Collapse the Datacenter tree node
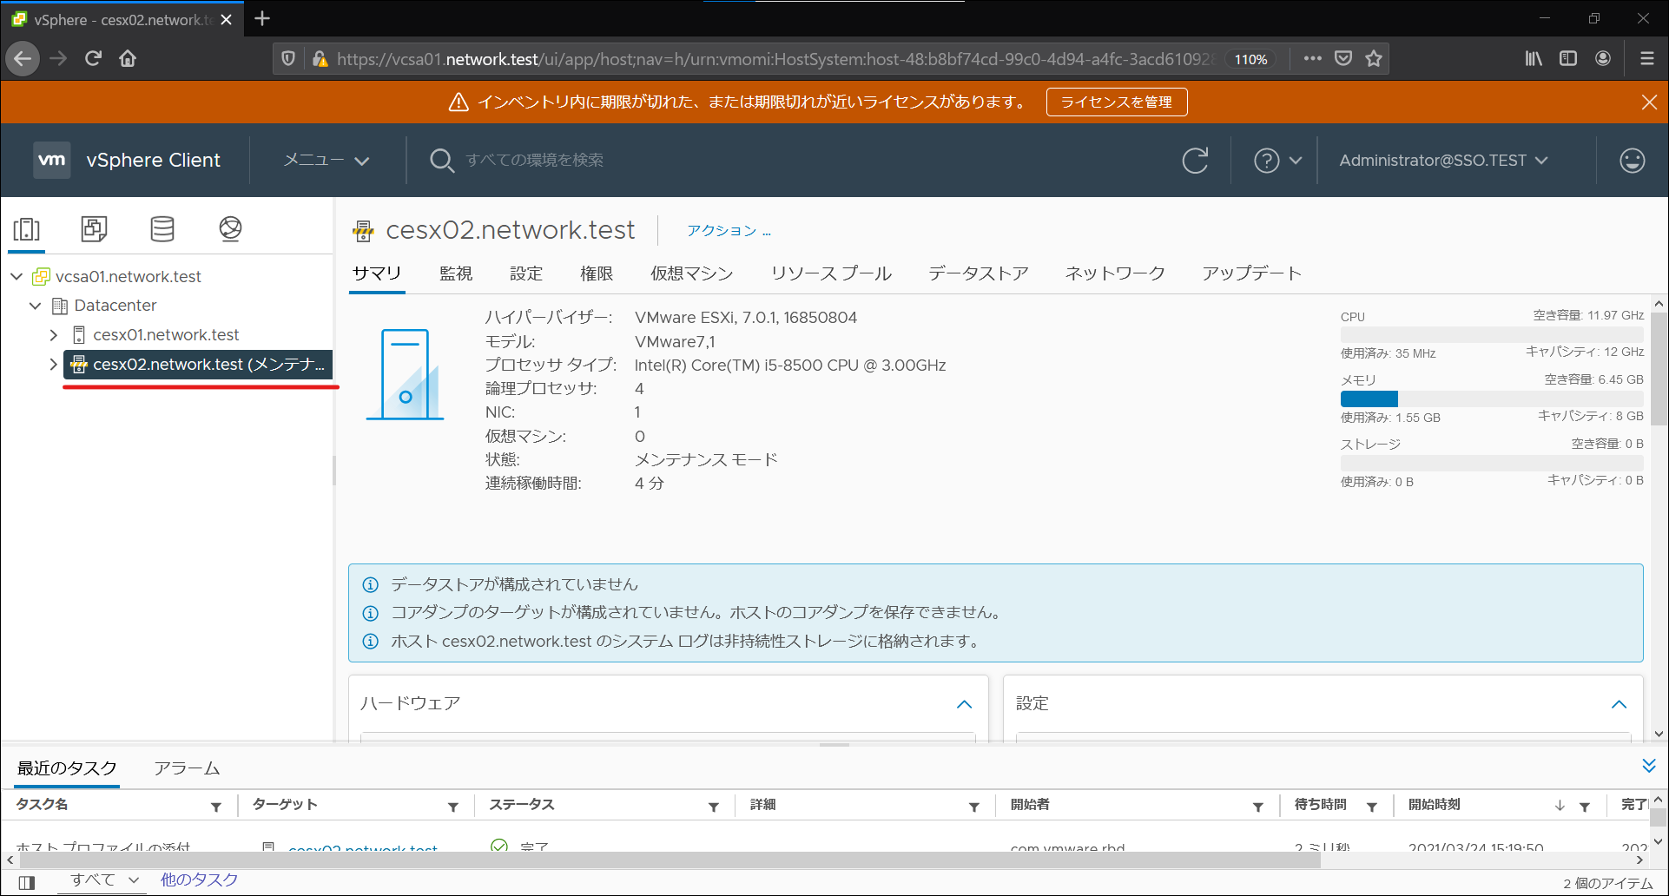 pos(35,306)
